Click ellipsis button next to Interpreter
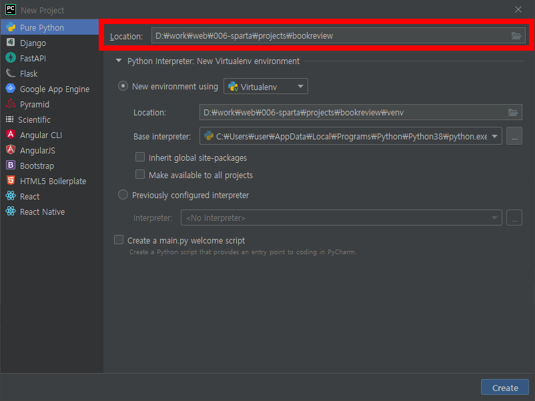The height and width of the screenshot is (401, 535). tap(514, 218)
